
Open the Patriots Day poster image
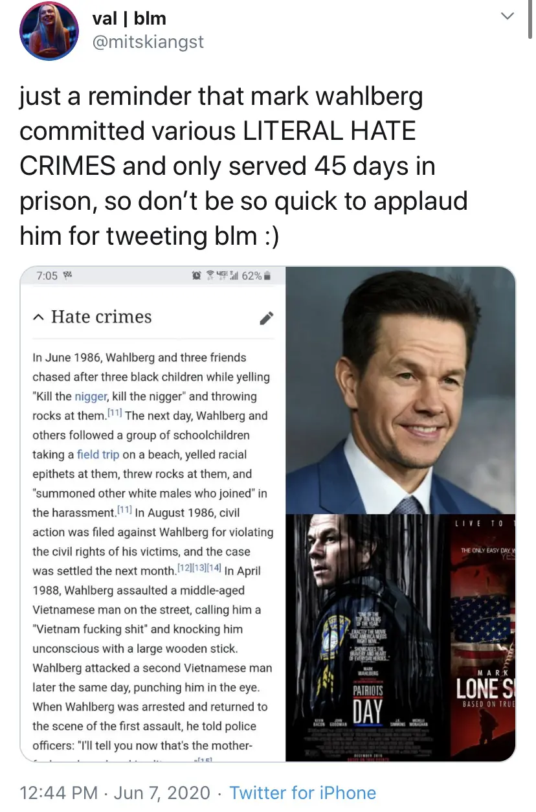[x=368, y=638]
